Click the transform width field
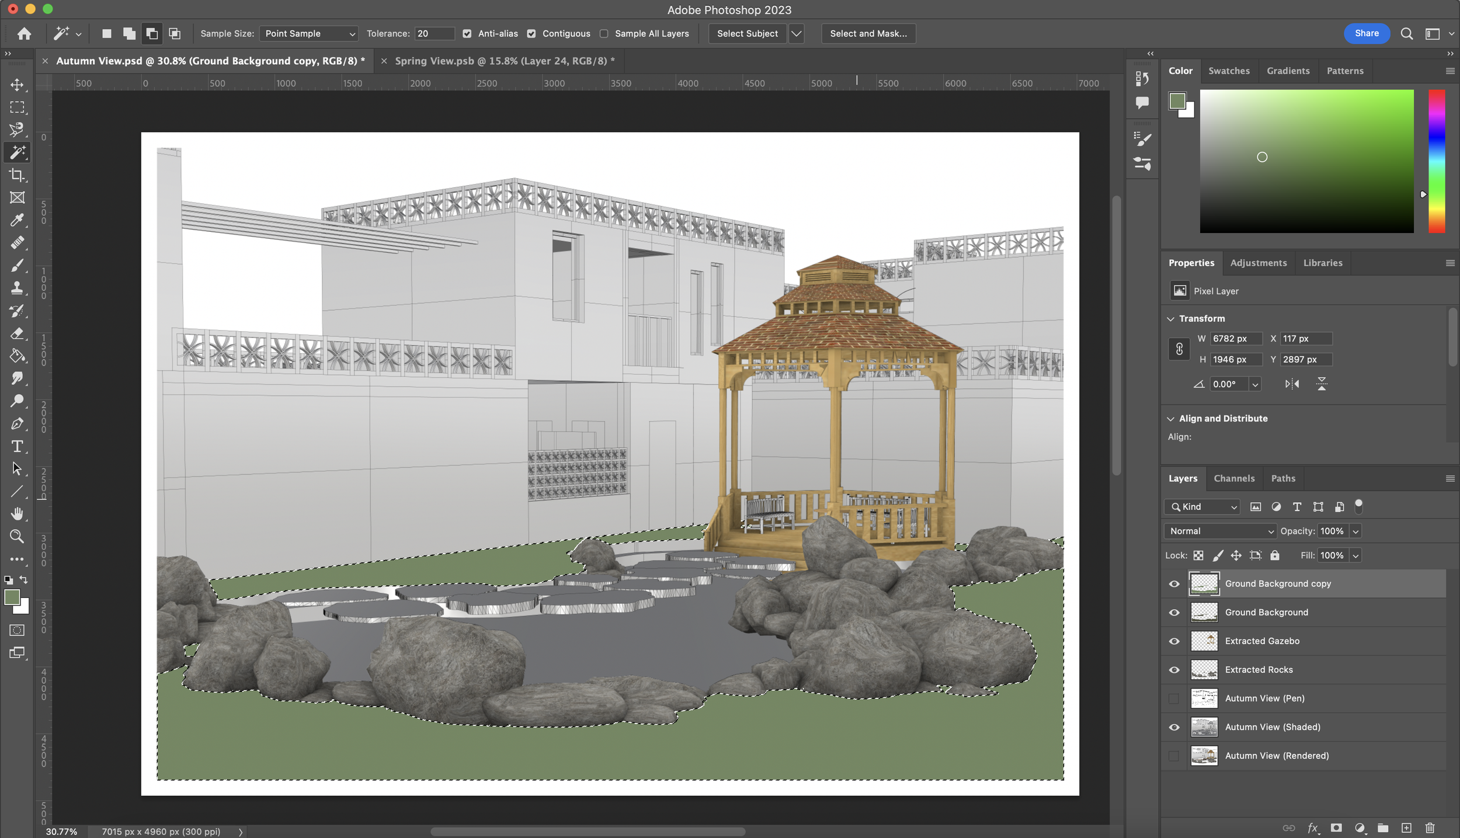 coord(1236,339)
